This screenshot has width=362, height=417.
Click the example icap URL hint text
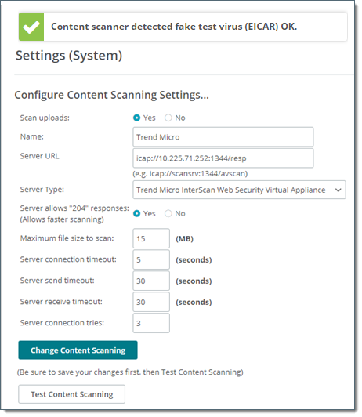point(190,174)
